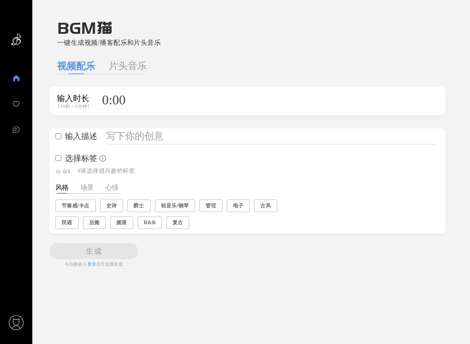Click the tag icon next to the 0/3 counter
This screenshot has width=470, height=344.
(x=58, y=171)
